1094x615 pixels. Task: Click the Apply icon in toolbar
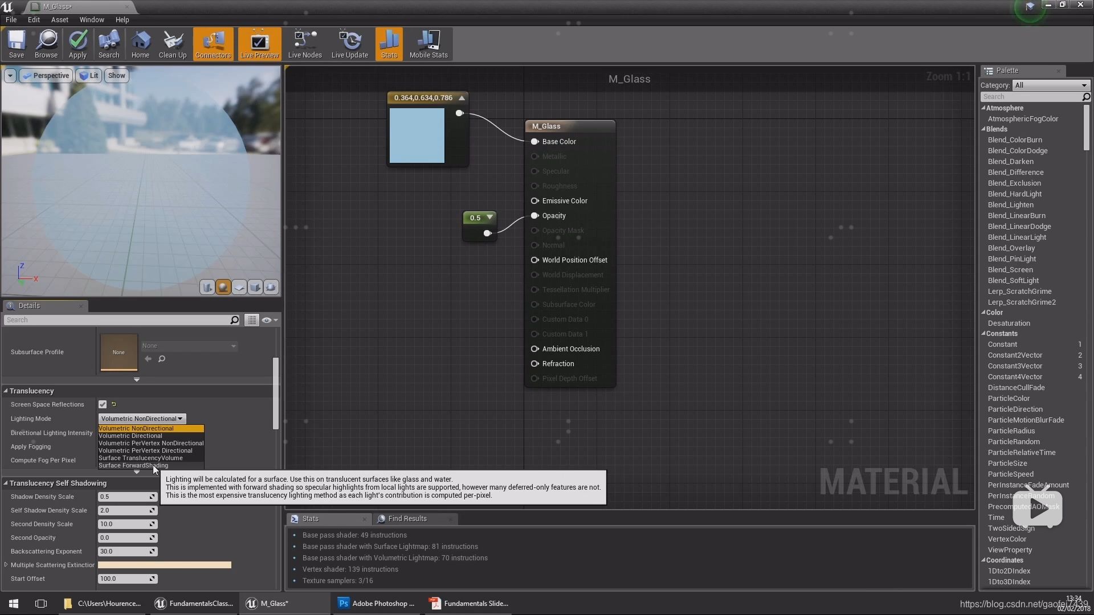77,43
